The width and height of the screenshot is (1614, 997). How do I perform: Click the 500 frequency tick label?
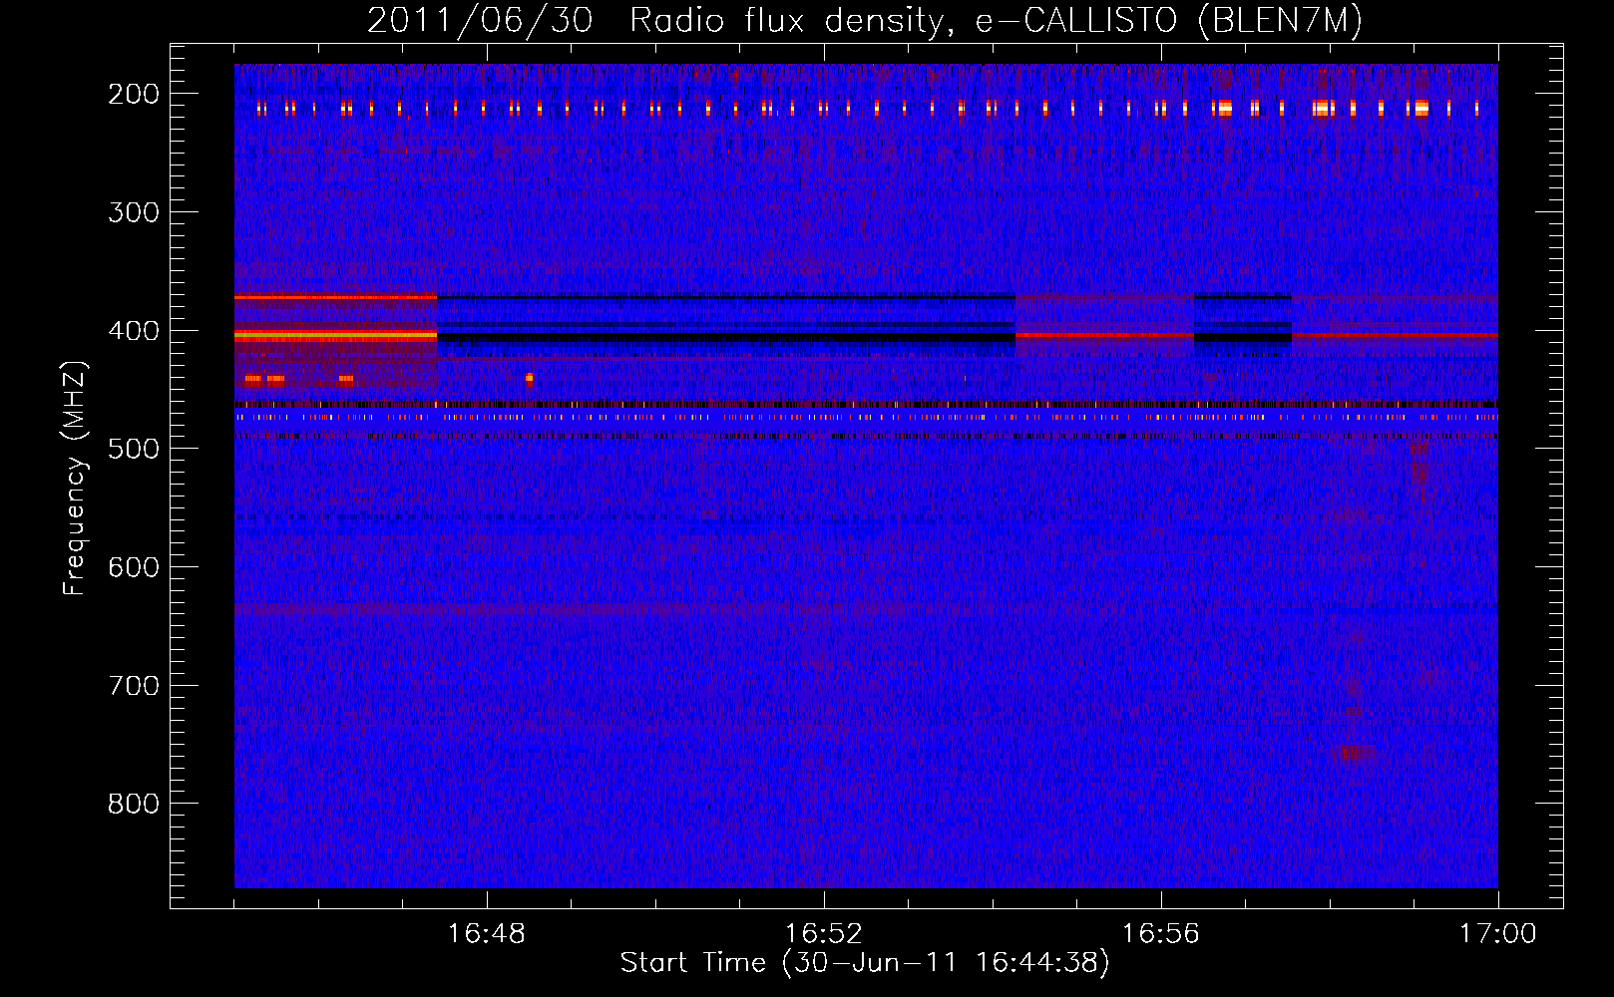[x=134, y=449]
